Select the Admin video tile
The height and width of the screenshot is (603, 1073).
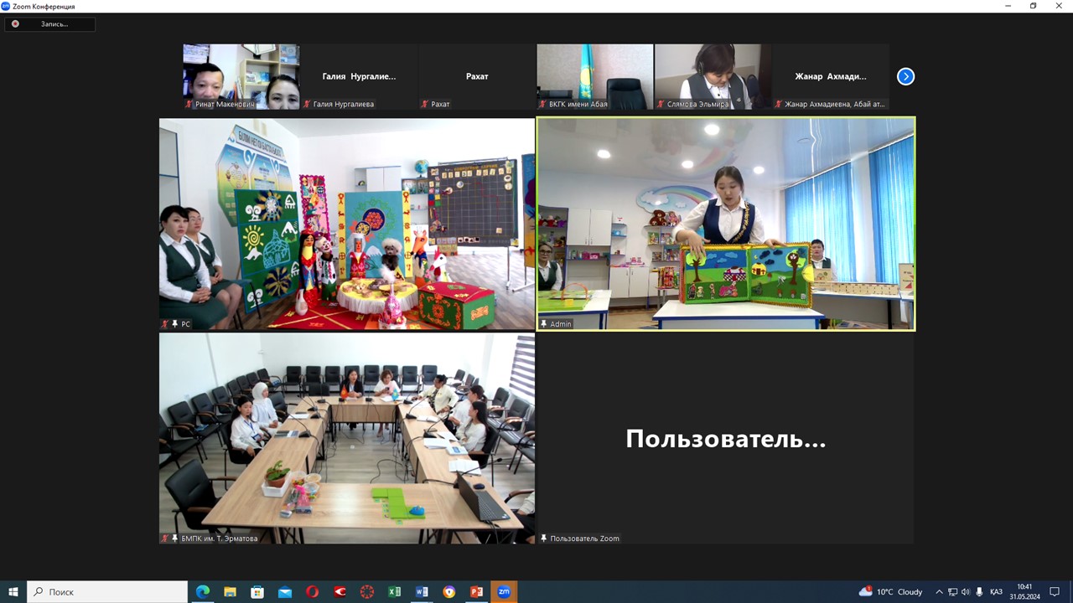coord(726,224)
